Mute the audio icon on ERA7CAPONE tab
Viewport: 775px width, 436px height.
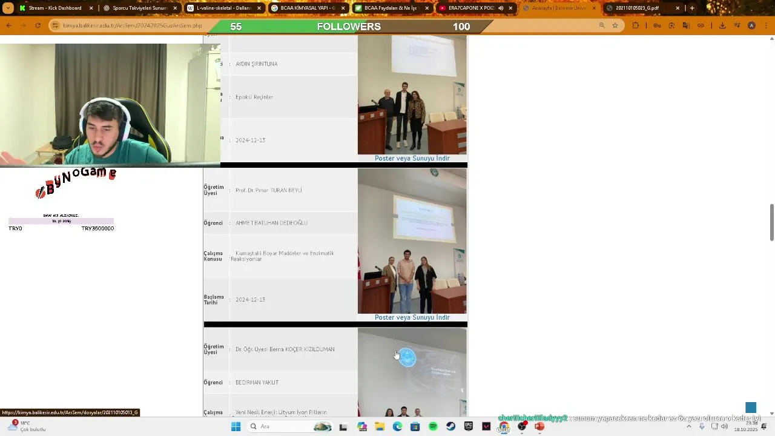pos(501,8)
